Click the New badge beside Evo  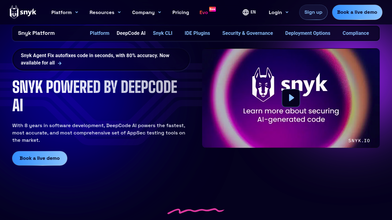[x=213, y=9]
